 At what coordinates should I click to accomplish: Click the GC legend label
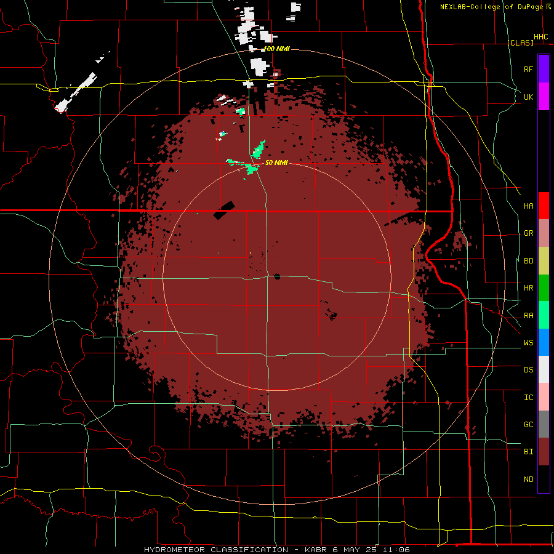click(528, 424)
